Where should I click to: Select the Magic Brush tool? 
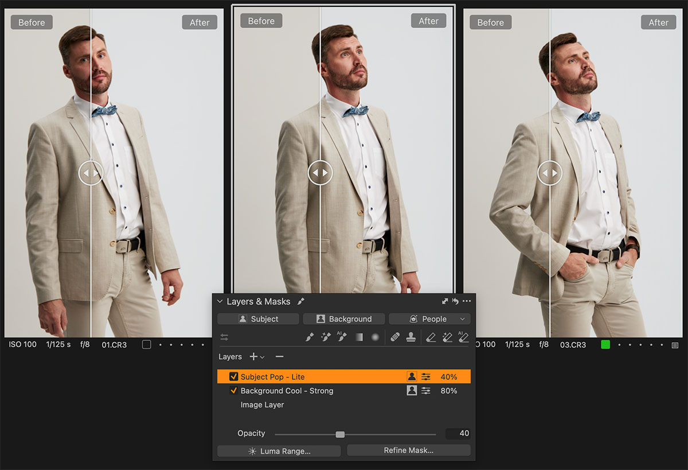326,337
